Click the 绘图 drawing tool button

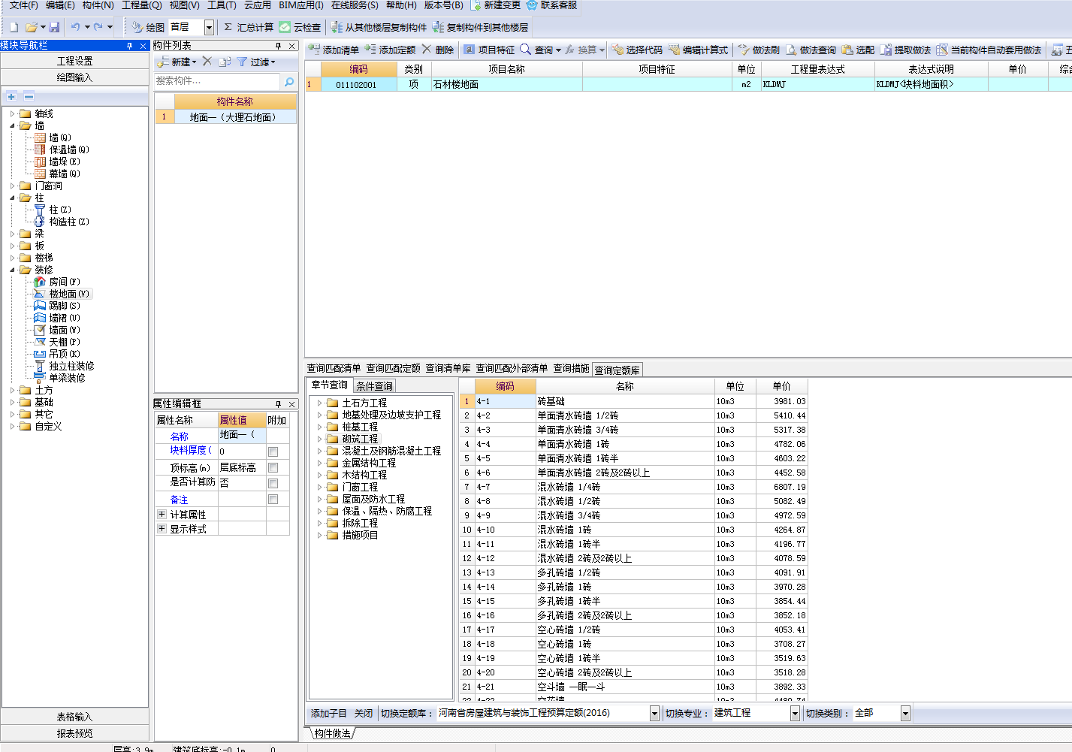148,27
